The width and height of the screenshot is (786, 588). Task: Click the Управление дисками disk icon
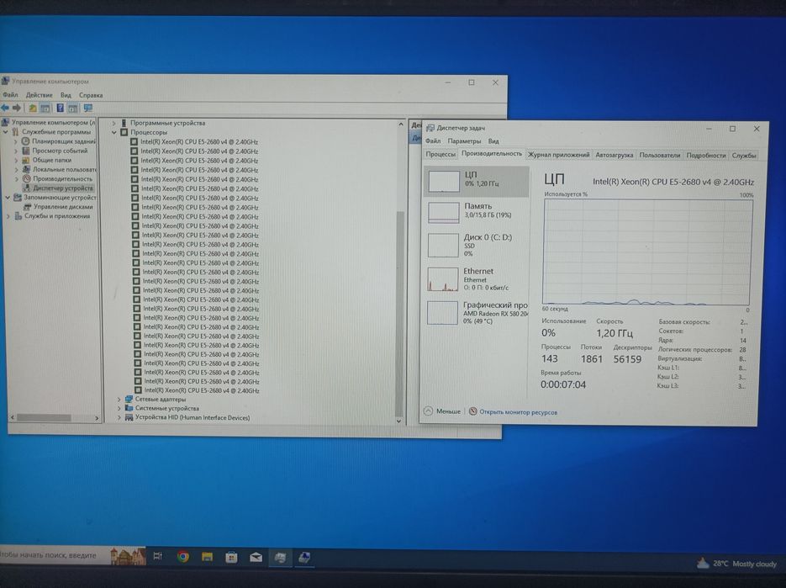(28, 207)
